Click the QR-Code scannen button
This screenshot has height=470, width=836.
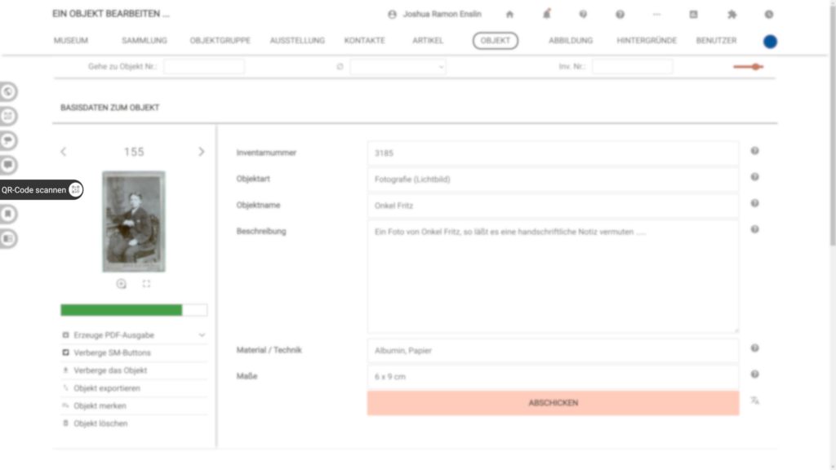coord(41,189)
